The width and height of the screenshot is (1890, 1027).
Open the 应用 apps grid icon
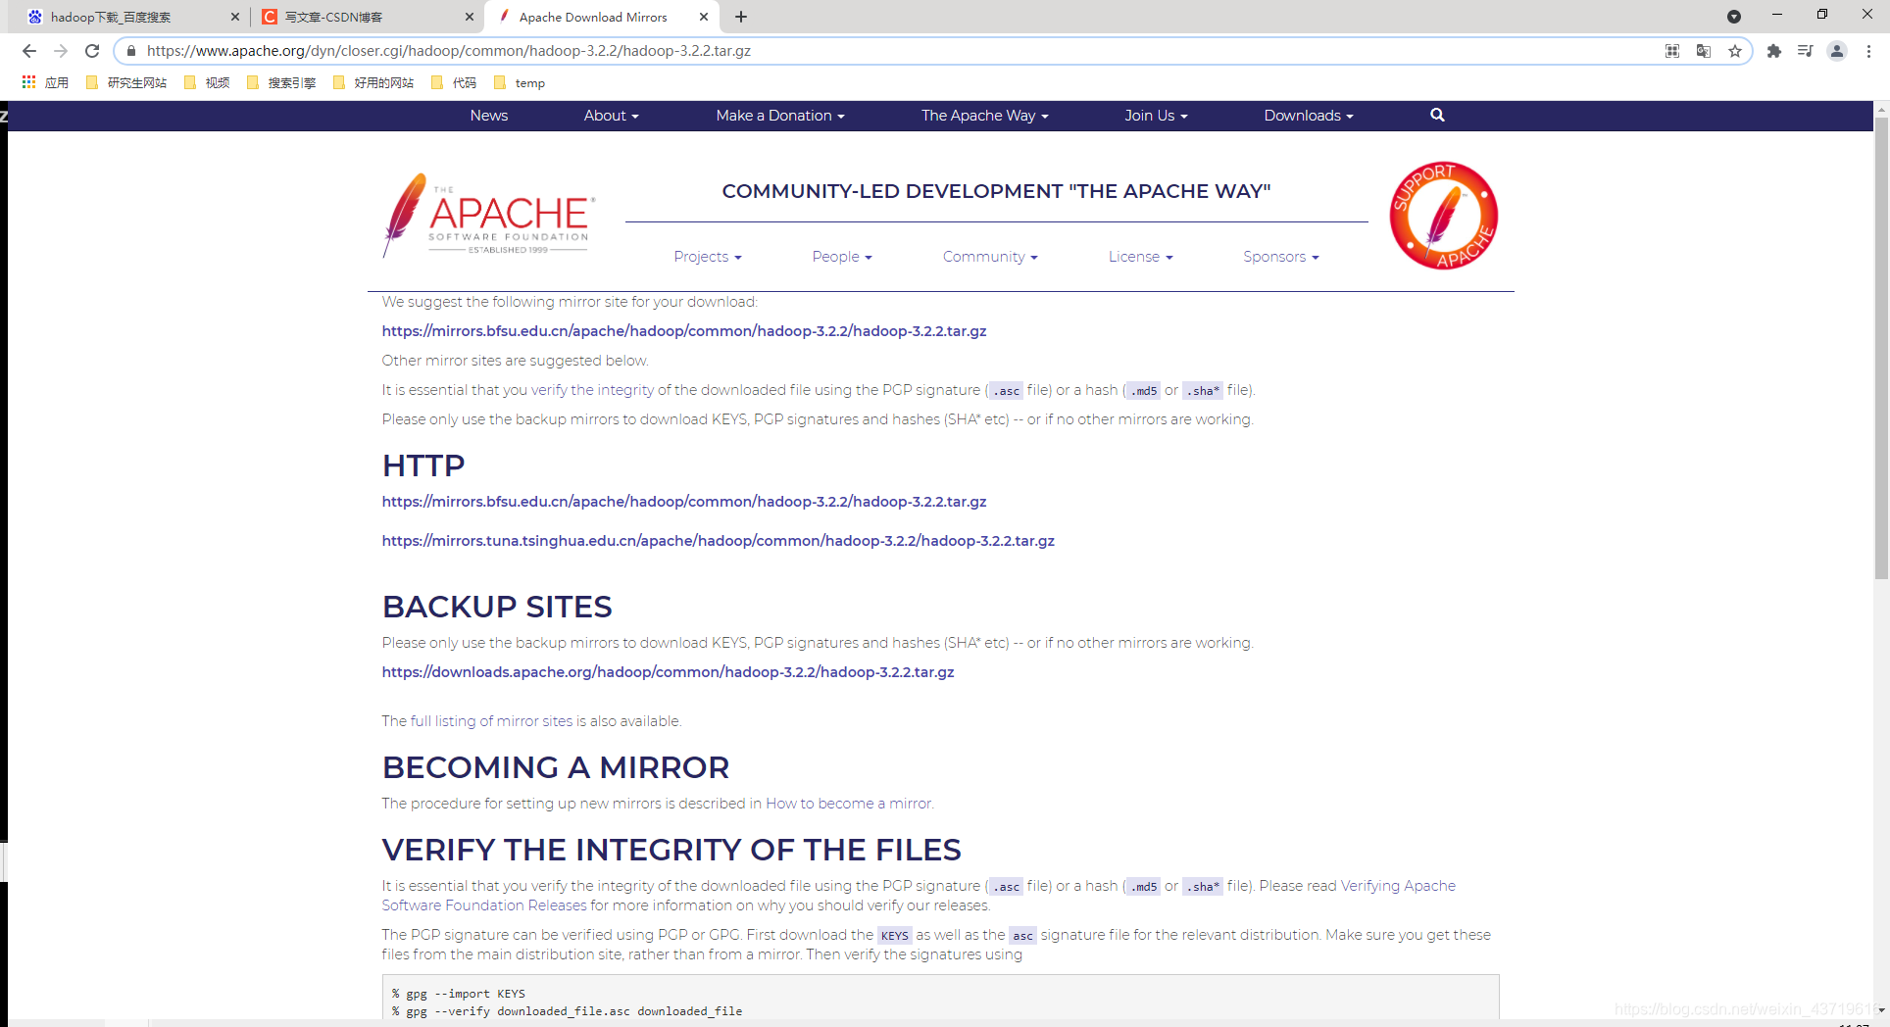click(x=45, y=82)
